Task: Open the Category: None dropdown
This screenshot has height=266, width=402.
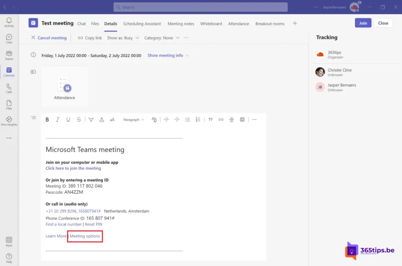Action: (x=162, y=38)
